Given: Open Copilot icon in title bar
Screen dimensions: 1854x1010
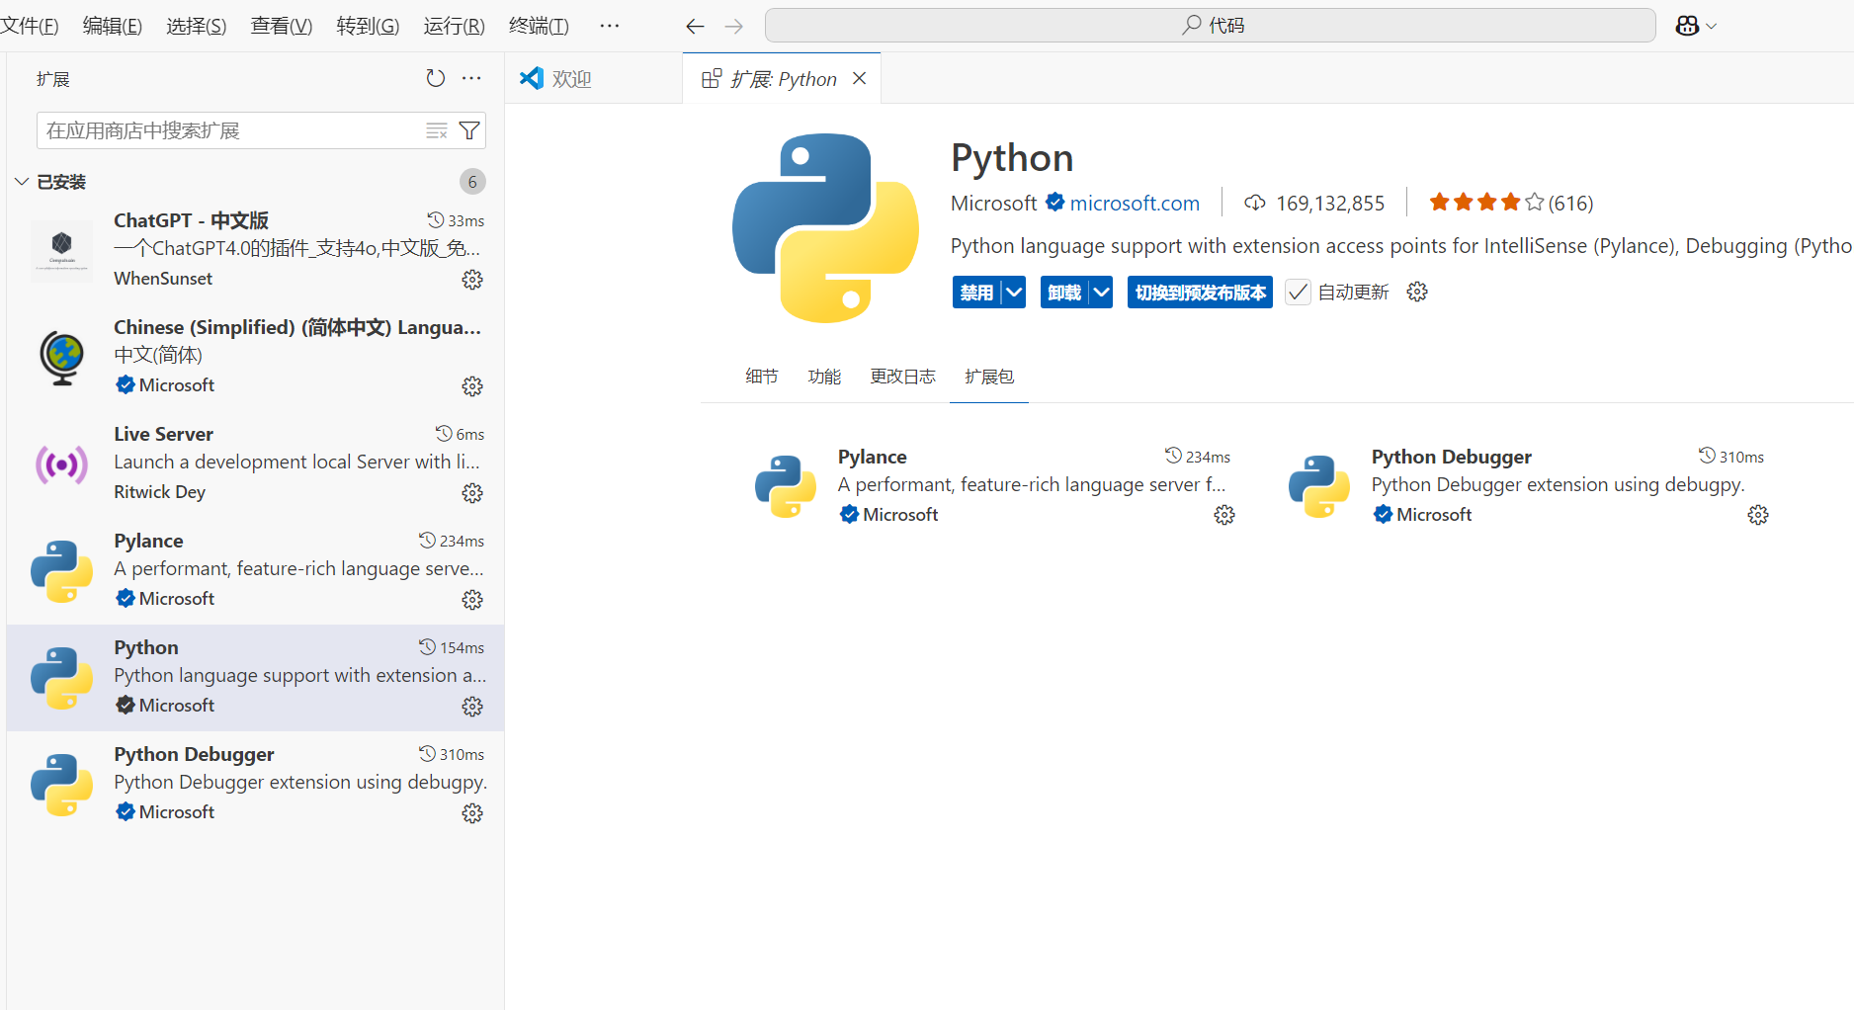Looking at the screenshot, I should [x=1687, y=26].
